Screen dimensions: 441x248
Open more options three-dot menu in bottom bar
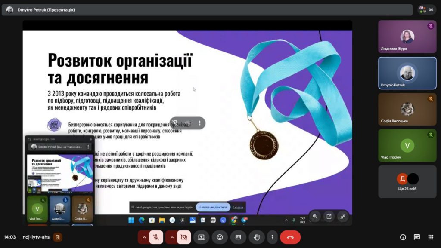pyautogui.click(x=272, y=237)
